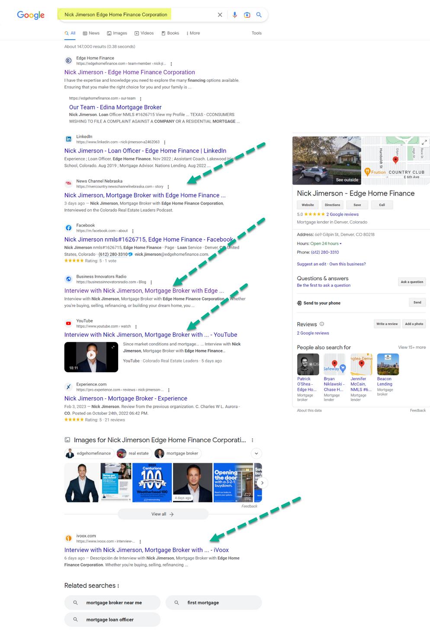Click the Website button in business panel
The height and width of the screenshot is (639, 430).
pyautogui.click(x=308, y=205)
